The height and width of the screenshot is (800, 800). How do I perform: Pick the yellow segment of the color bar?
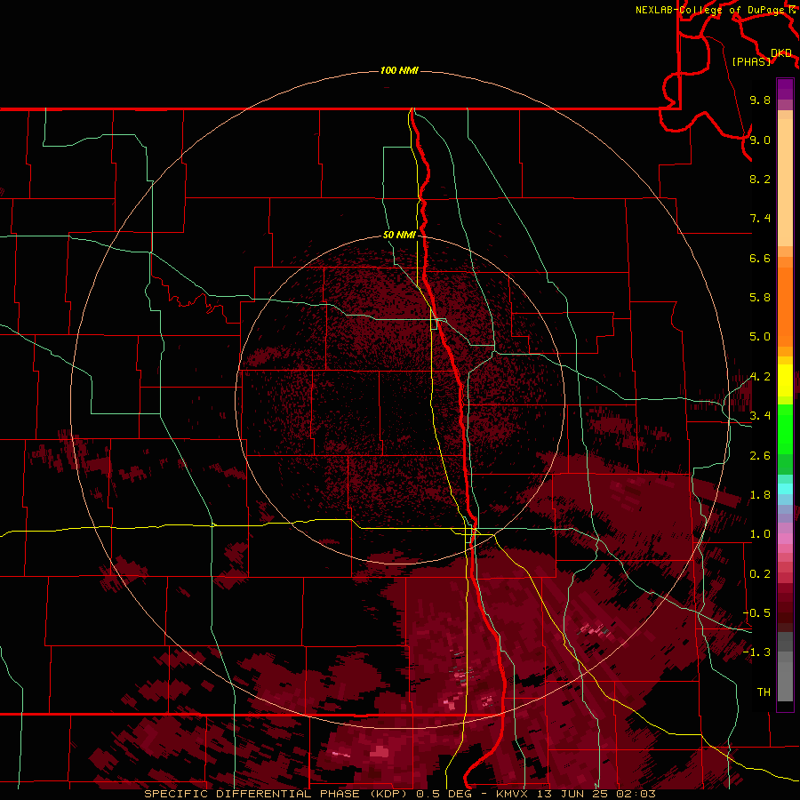(785, 380)
